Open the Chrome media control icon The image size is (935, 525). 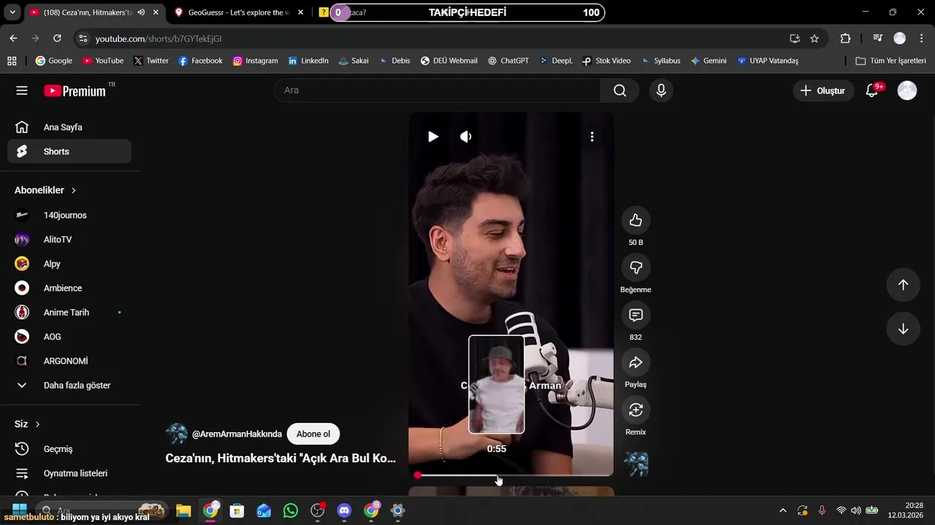coord(878,39)
